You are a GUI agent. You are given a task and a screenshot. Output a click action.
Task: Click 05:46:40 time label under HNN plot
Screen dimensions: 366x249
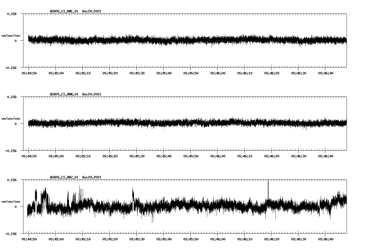click(x=325, y=156)
